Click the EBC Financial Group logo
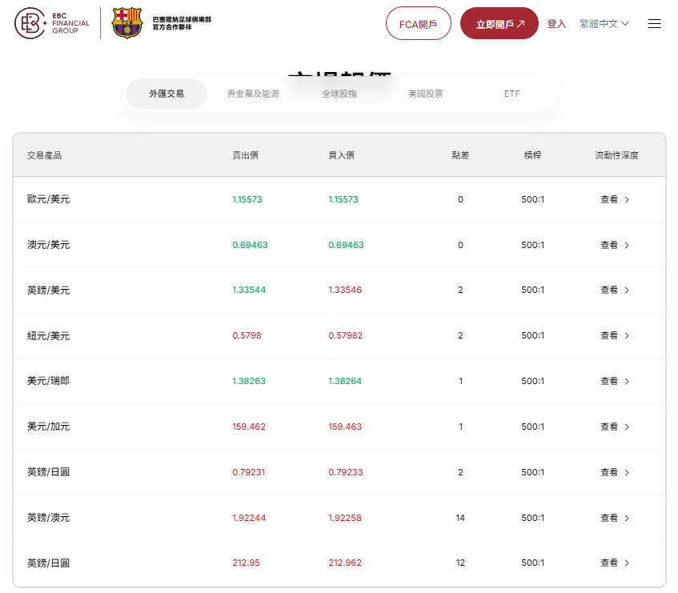Screen dimensions: 678x593 coord(53,23)
